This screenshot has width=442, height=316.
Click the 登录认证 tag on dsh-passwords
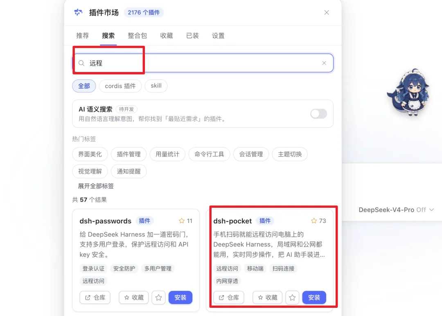point(93,268)
